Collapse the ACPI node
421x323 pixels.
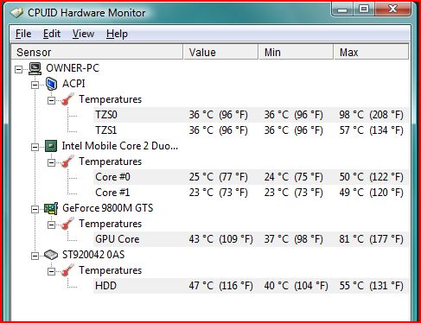35,85
